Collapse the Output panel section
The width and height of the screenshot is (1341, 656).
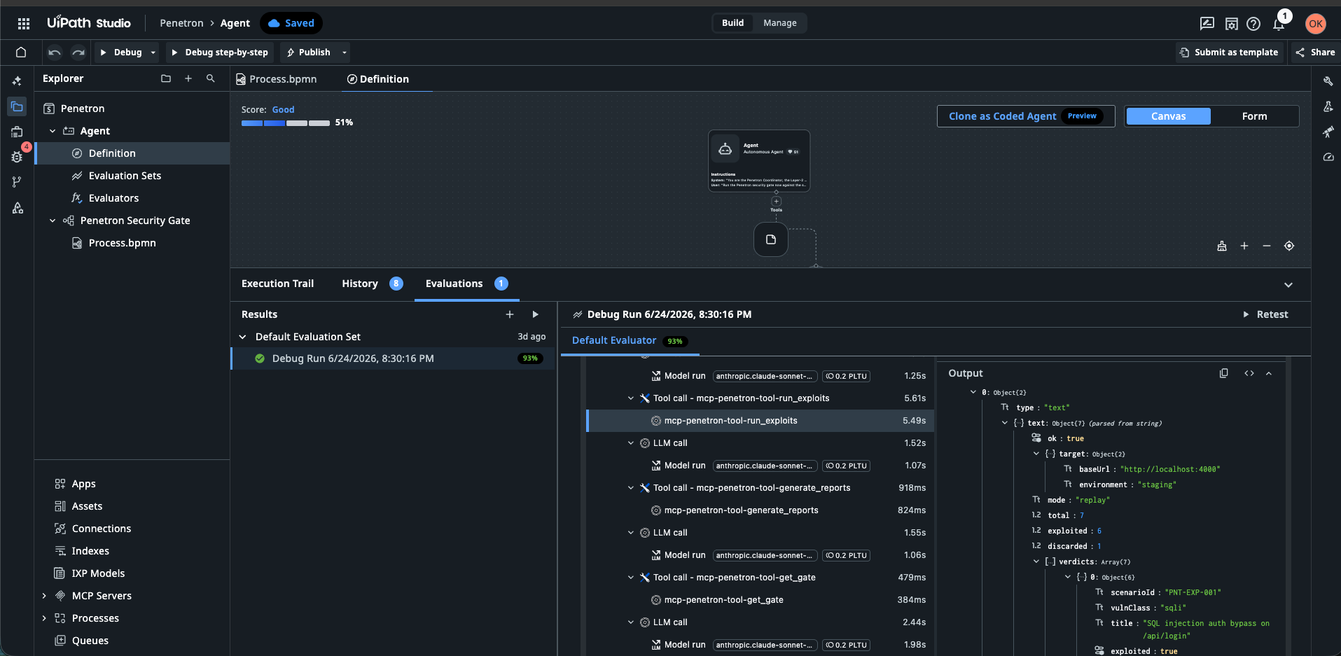pyautogui.click(x=1269, y=373)
